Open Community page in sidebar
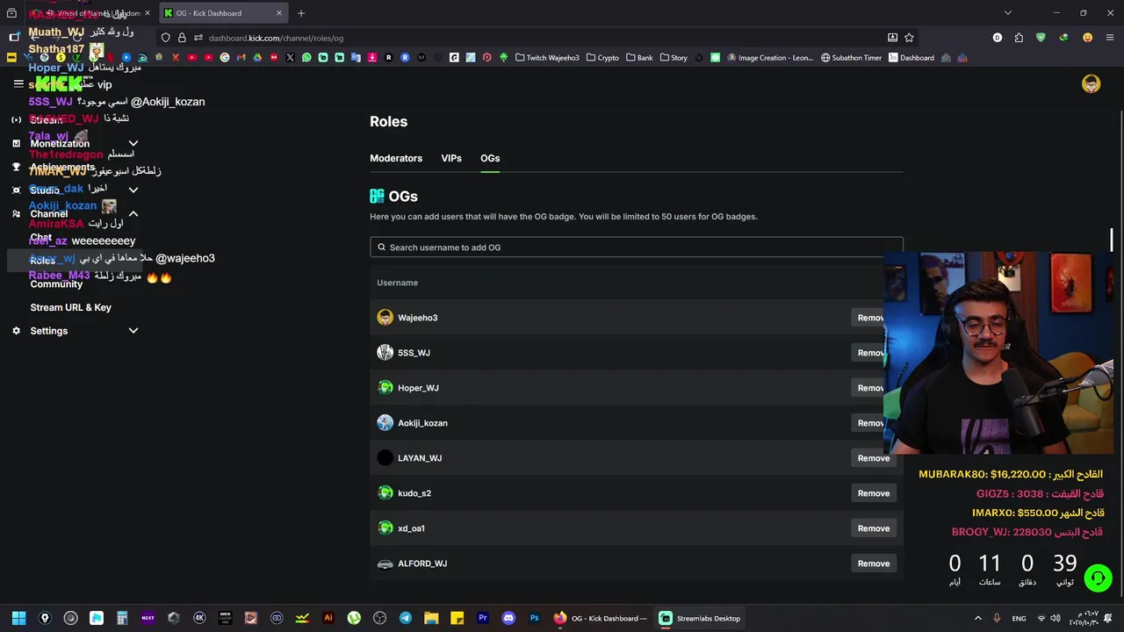The height and width of the screenshot is (632, 1124). point(56,284)
